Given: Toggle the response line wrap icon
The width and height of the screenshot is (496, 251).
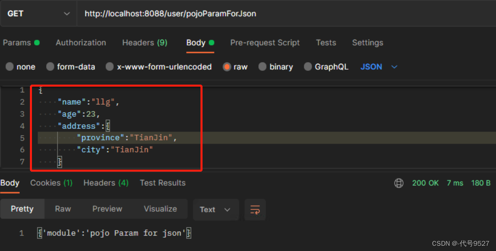Looking at the screenshot, I should coord(255,210).
